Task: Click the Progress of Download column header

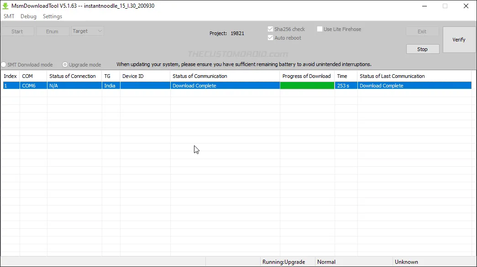Action: pyautogui.click(x=306, y=76)
